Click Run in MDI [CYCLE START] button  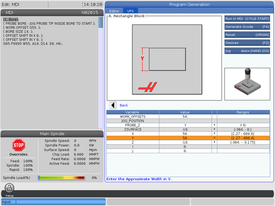tap(247, 19)
